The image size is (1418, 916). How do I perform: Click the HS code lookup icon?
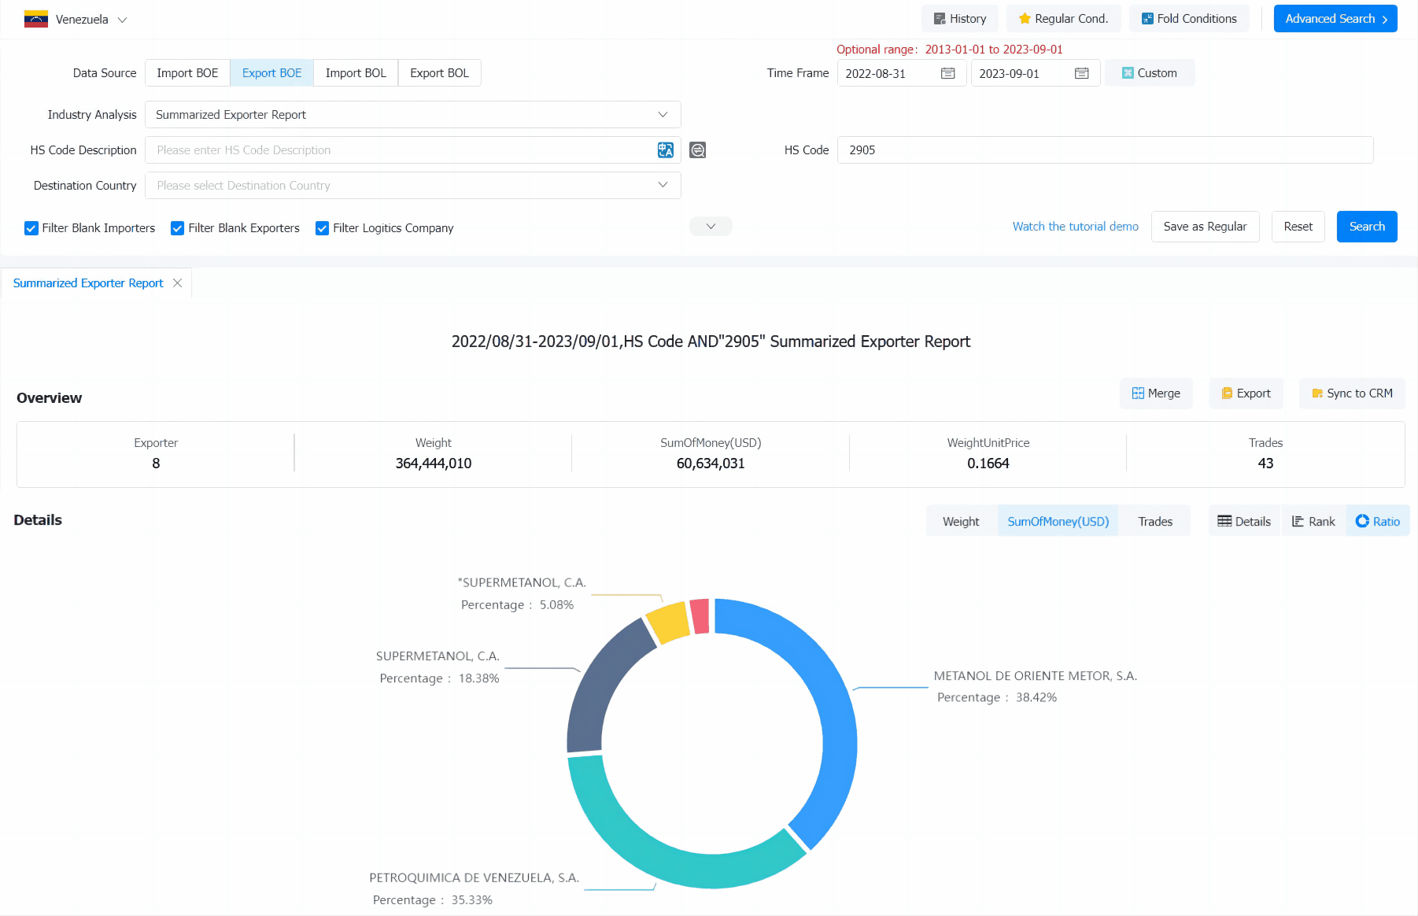tap(697, 150)
